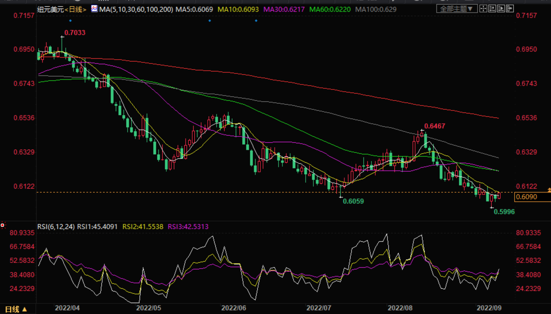Screen dimensions: 551x314
Task: Click the MA(5,10,30,60,100,200) indicator label
Action: click(x=136, y=9)
